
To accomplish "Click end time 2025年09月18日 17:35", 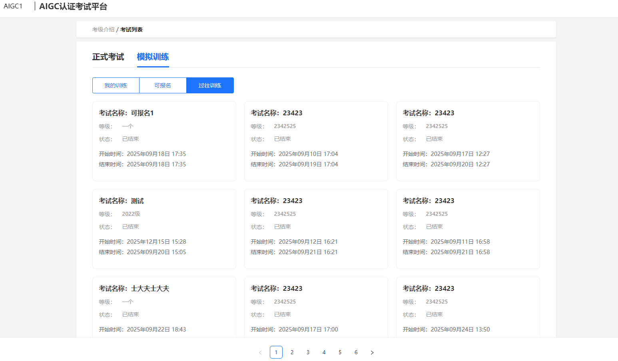I will point(156,164).
